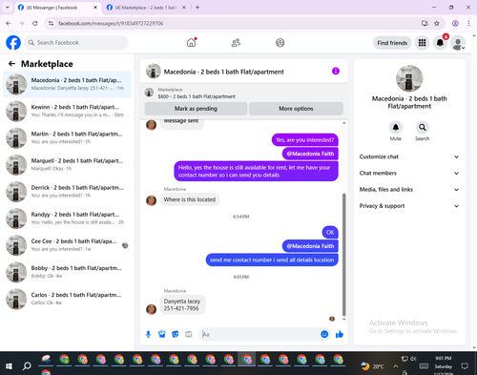Screen dimensions: 477x375
Task: Open the emoji picker
Action: tap(324, 334)
